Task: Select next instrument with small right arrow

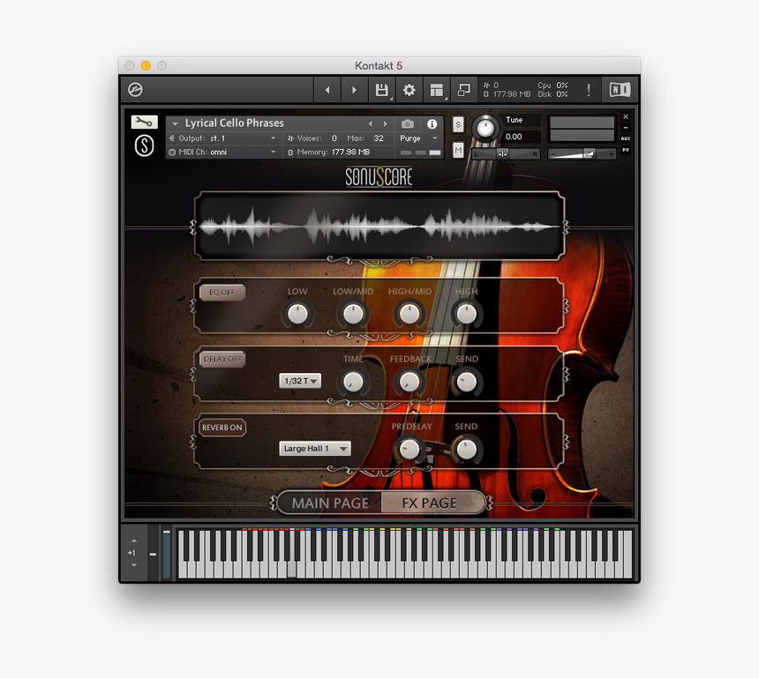Action: point(386,123)
